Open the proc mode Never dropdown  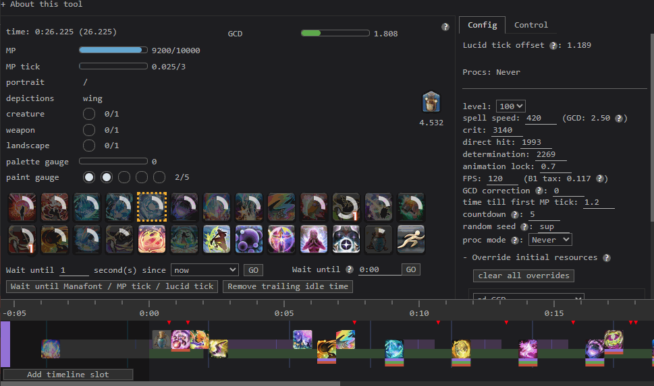pyautogui.click(x=550, y=240)
